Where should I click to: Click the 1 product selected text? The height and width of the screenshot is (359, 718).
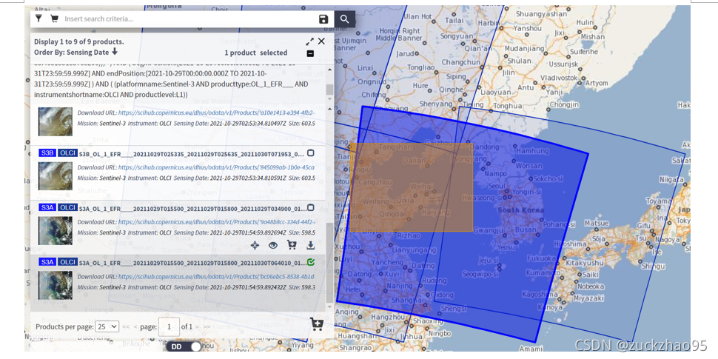click(x=256, y=53)
